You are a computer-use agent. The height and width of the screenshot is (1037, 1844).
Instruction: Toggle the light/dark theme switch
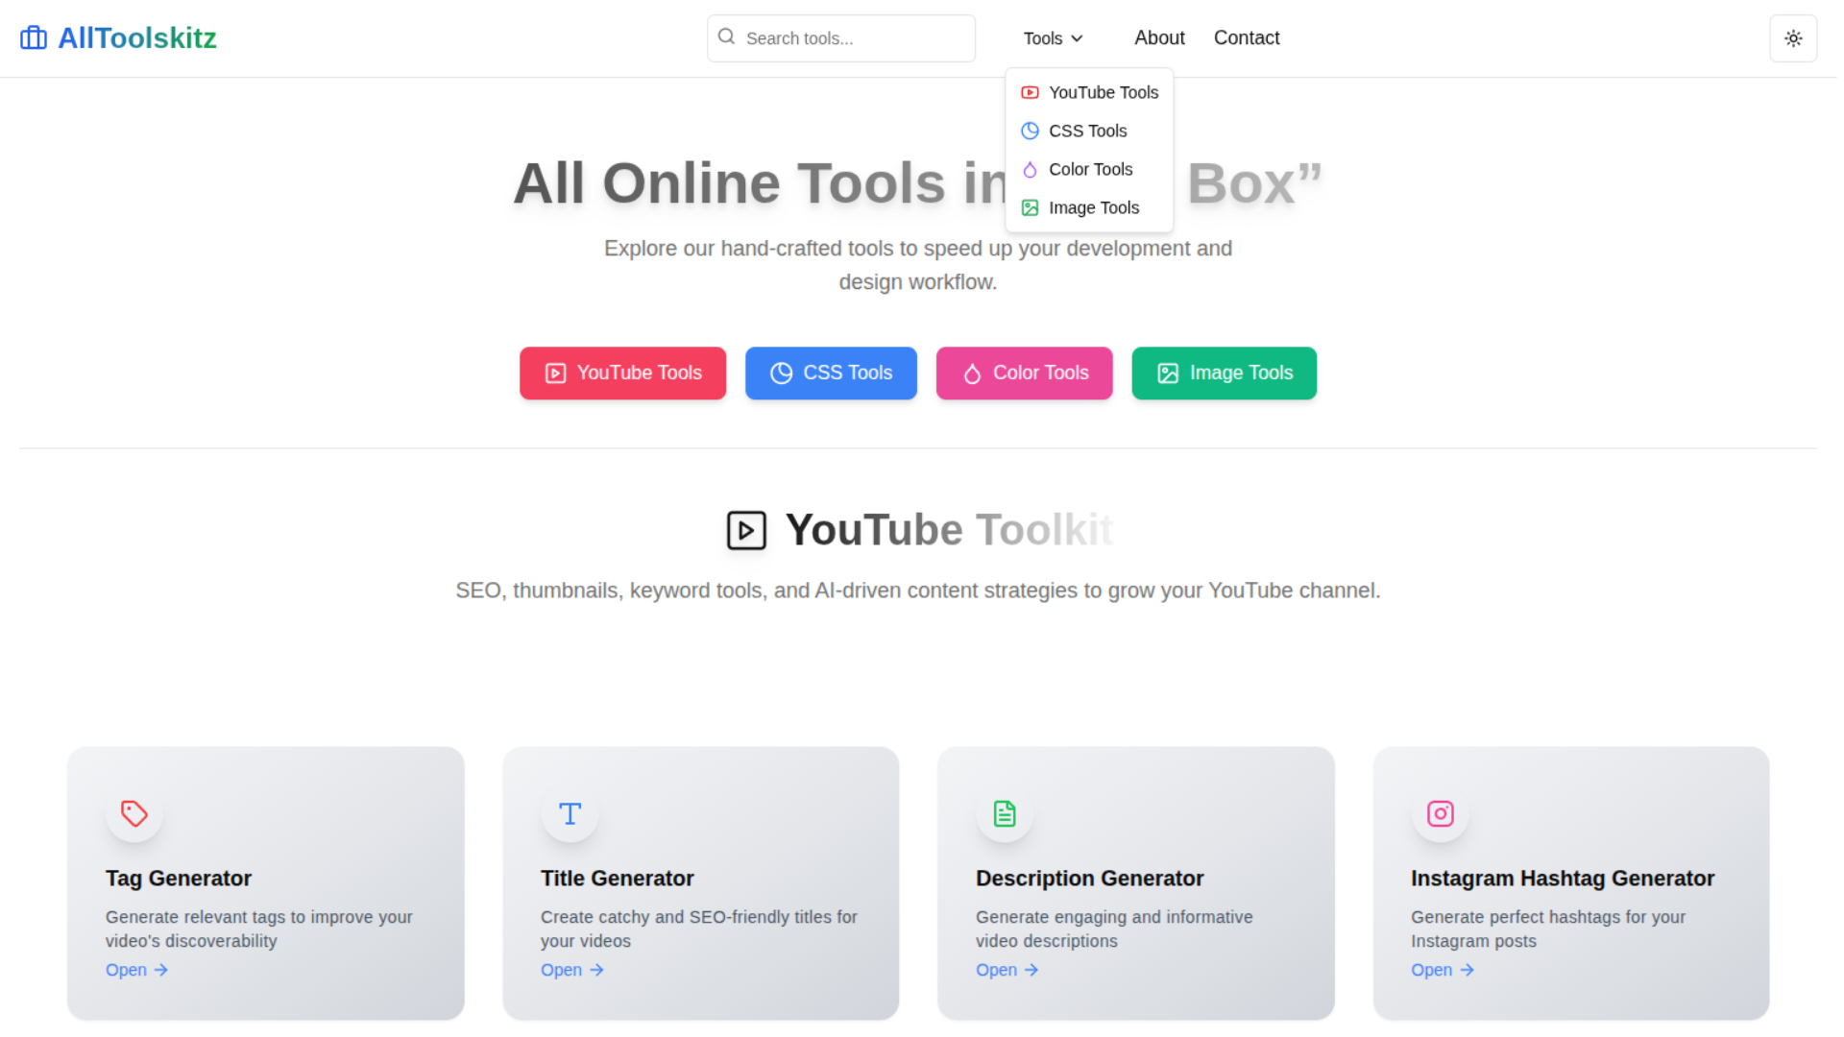pyautogui.click(x=1793, y=38)
